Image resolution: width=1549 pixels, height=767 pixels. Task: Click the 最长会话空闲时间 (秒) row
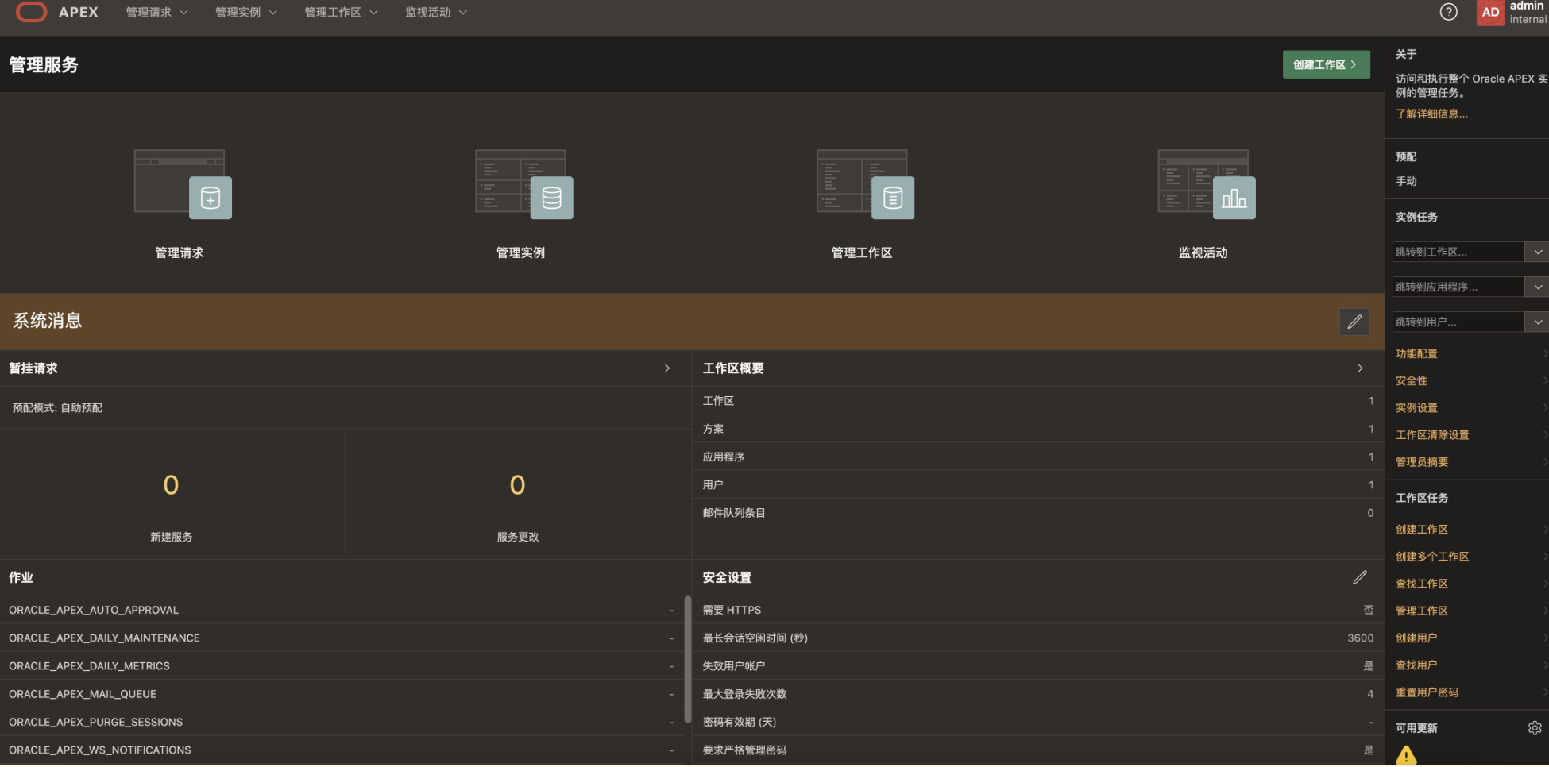tap(1038, 638)
